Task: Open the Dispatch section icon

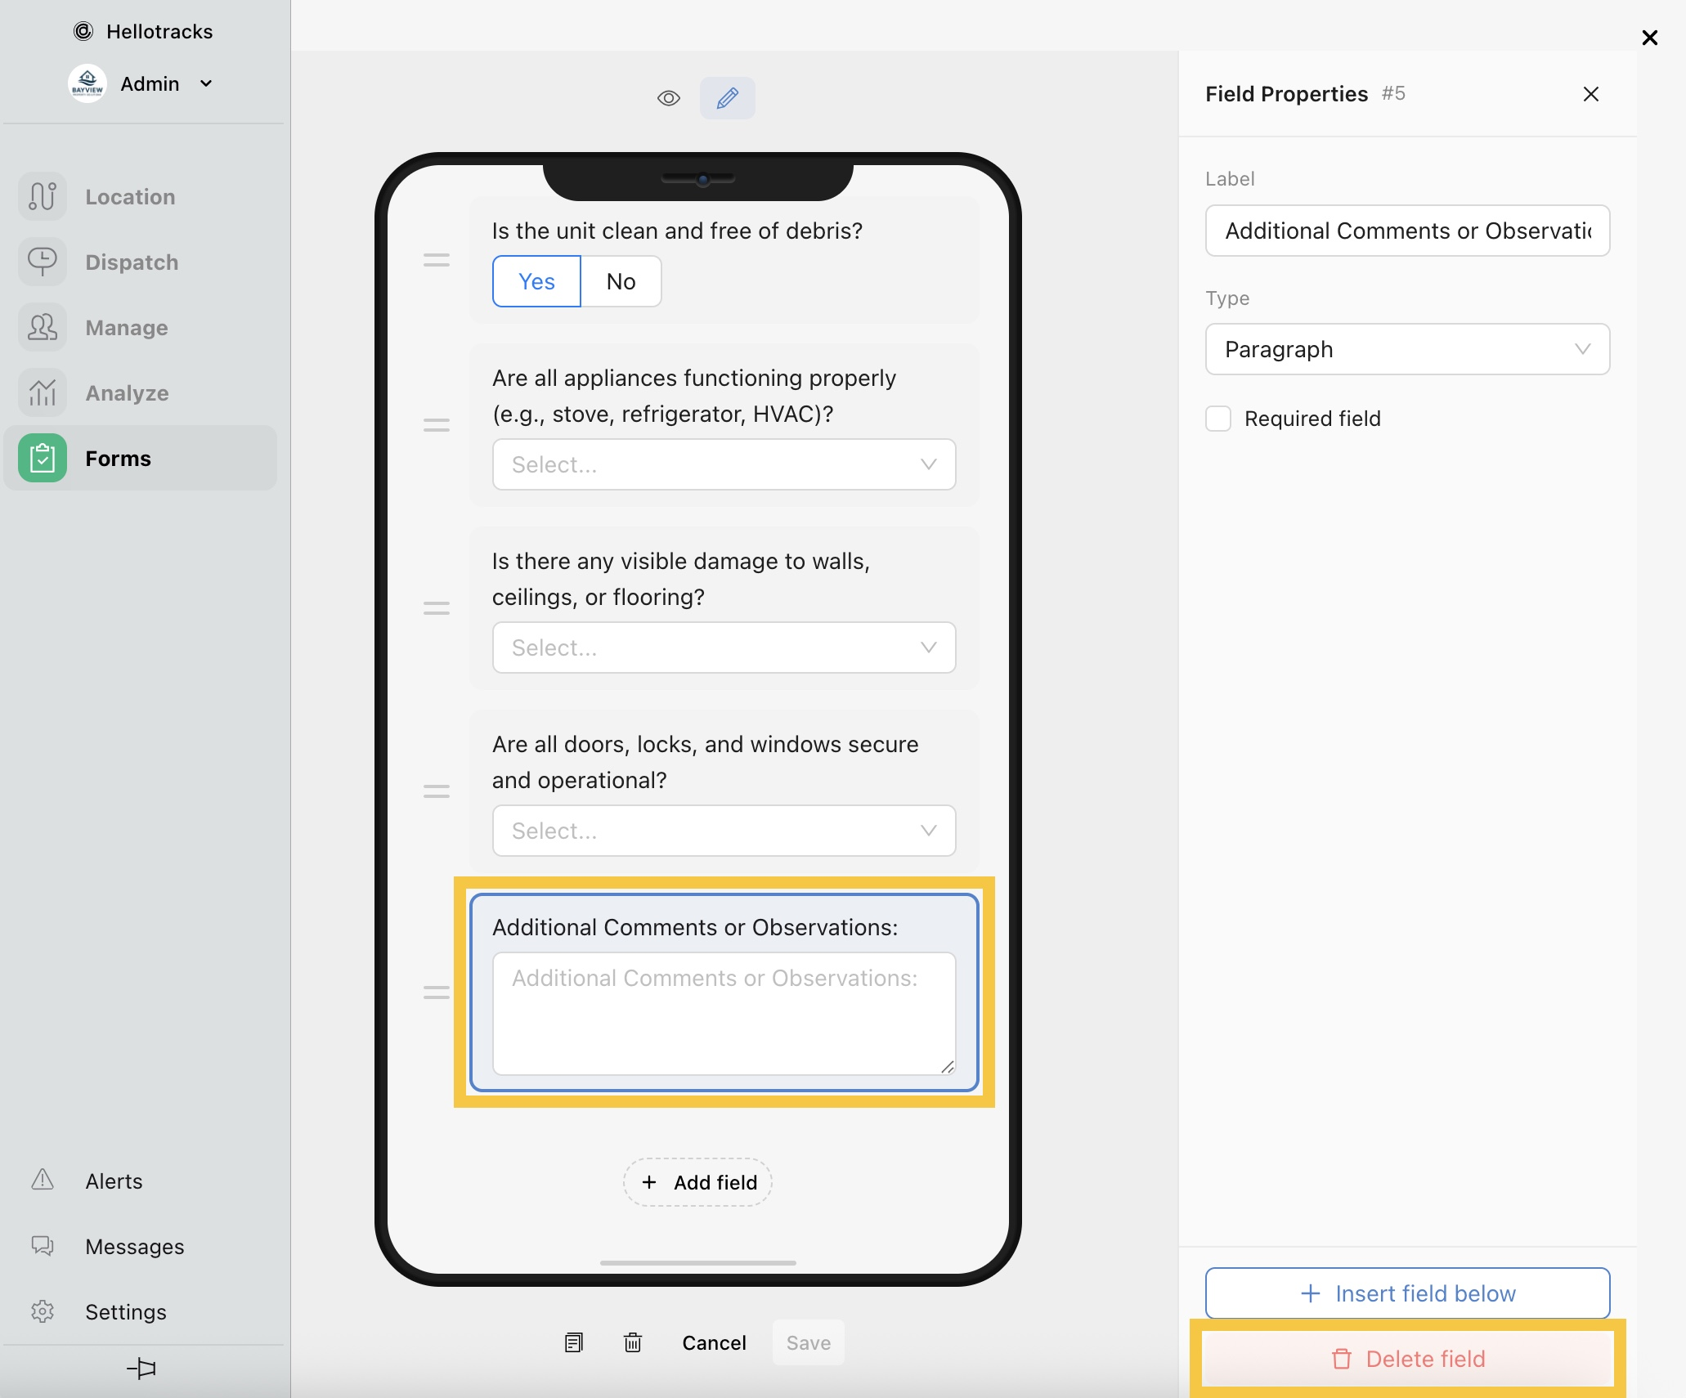Action: [43, 262]
